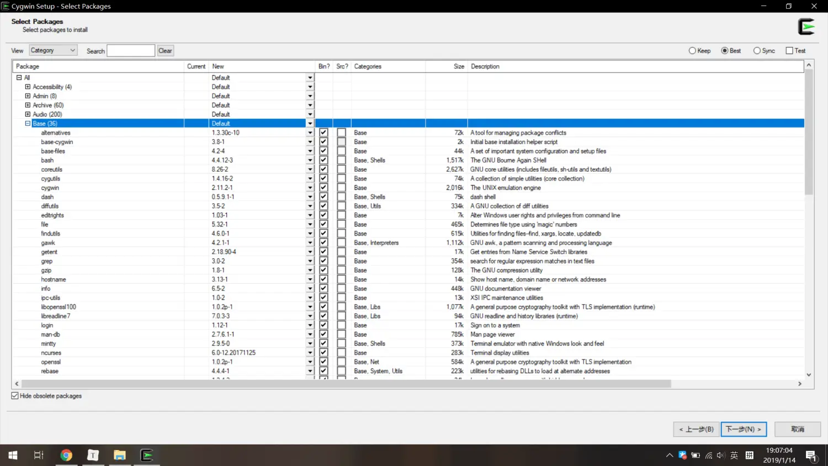Check Src checkbox for gawk
The height and width of the screenshot is (466, 828).
click(x=342, y=243)
